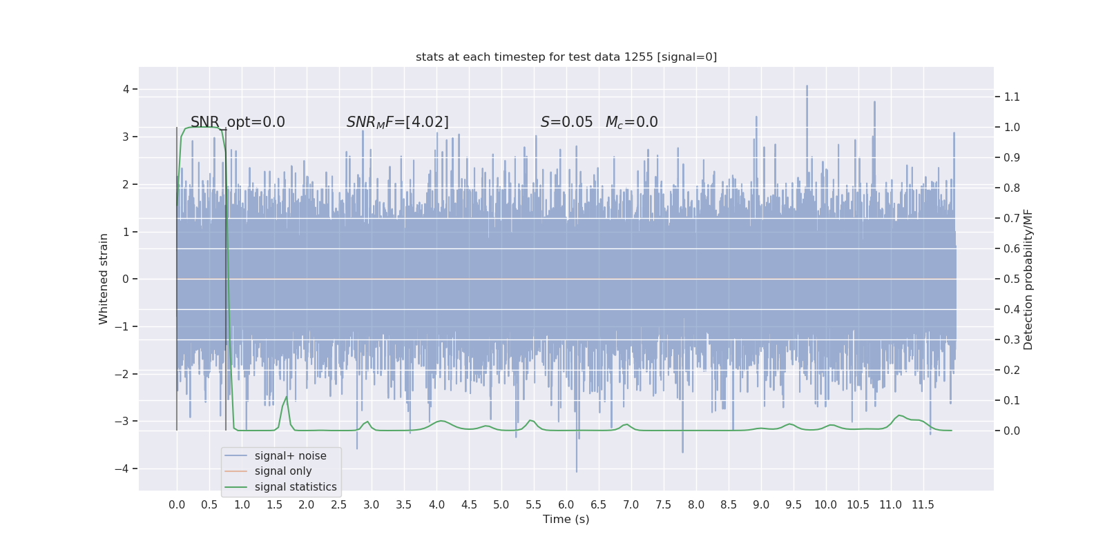
Task: Click x-axis tick label 11.0
Action: (891, 505)
